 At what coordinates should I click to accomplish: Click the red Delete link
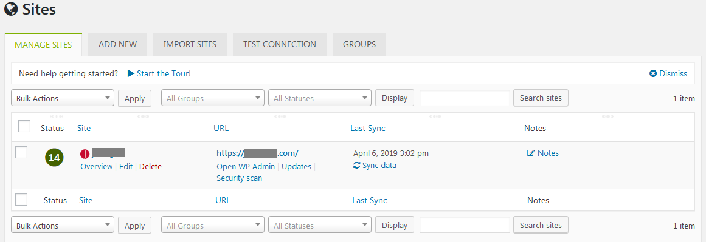coord(150,167)
